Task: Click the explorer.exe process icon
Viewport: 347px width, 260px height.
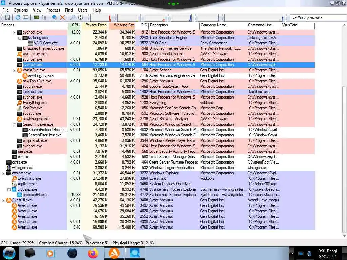Action: pyautogui.click(x=9, y=173)
